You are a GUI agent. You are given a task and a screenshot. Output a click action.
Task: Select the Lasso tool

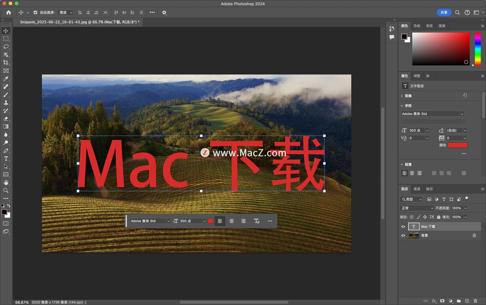point(6,47)
